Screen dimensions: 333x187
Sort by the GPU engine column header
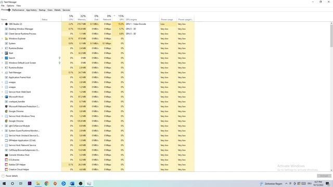[x=142, y=18]
